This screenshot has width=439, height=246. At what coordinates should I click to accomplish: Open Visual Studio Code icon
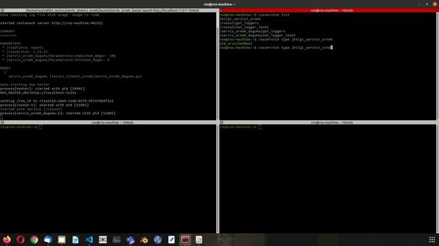coord(89,240)
